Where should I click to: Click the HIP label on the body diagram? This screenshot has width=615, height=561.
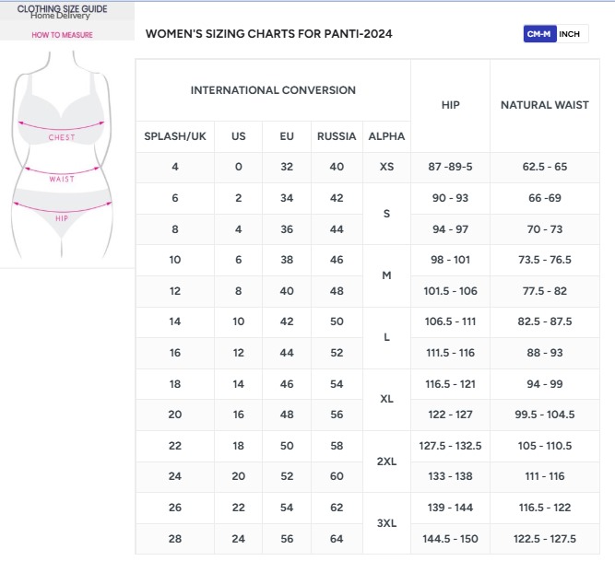tap(62, 218)
